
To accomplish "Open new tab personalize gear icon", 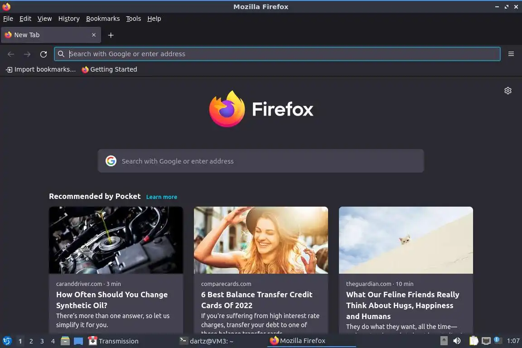I will [507, 91].
